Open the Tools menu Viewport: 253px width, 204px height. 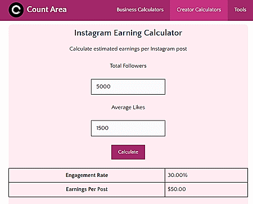240,10
